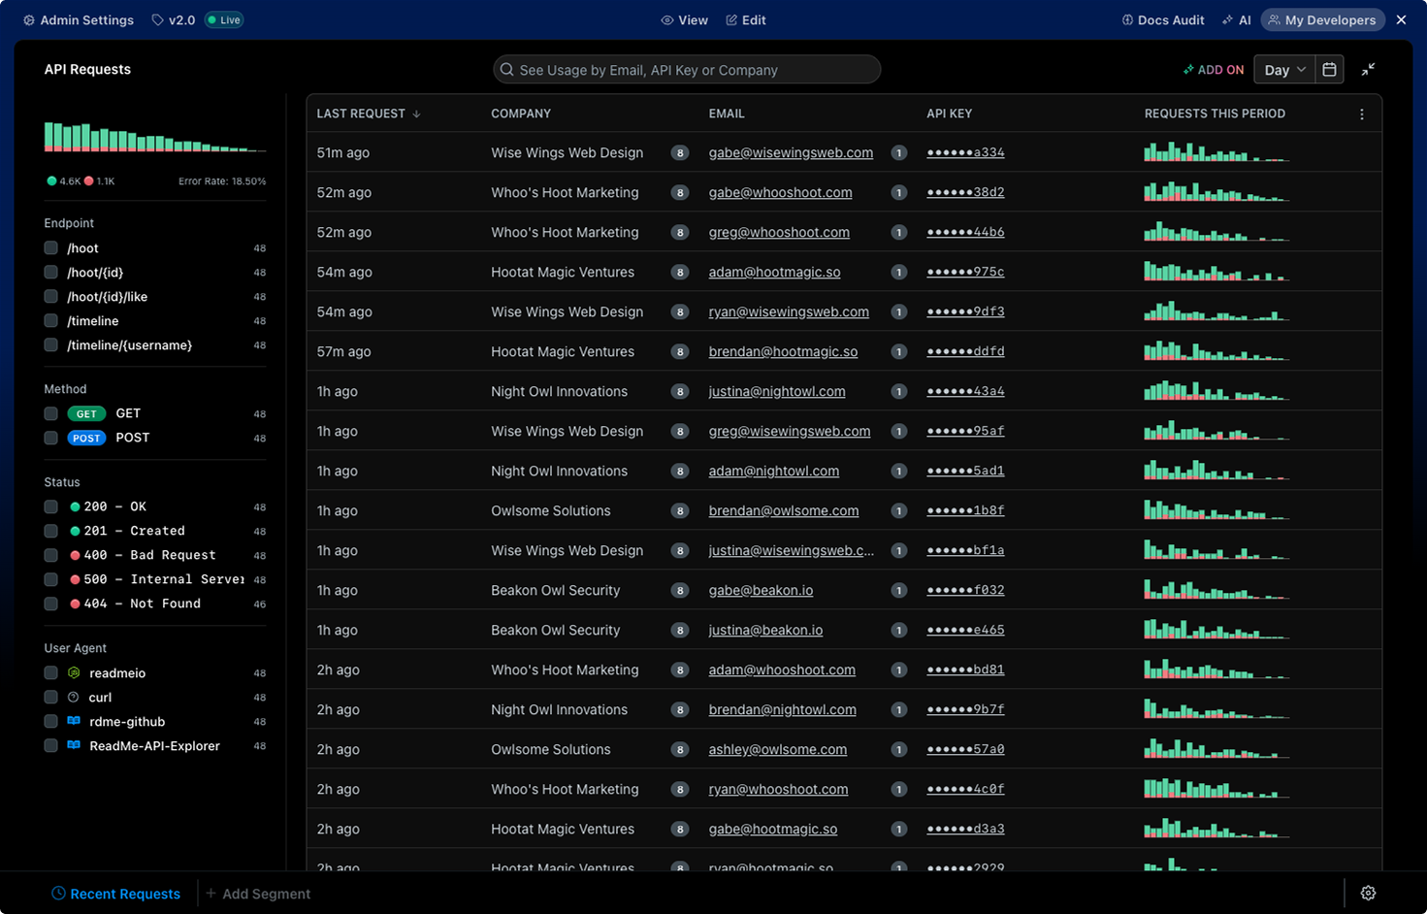Click the Add Segment button

[x=258, y=893]
